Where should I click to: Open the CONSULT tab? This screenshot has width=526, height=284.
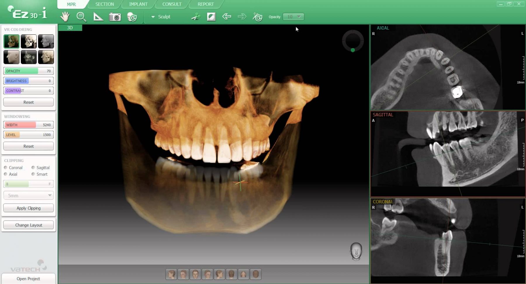[x=172, y=4]
